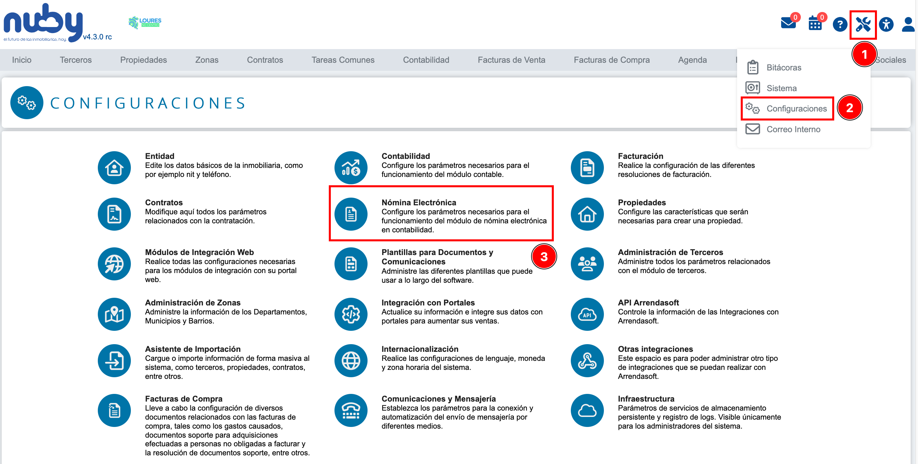Open the tools wrench settings menu
The height and width of the screenshot is (464, 918).
[863, 25]
